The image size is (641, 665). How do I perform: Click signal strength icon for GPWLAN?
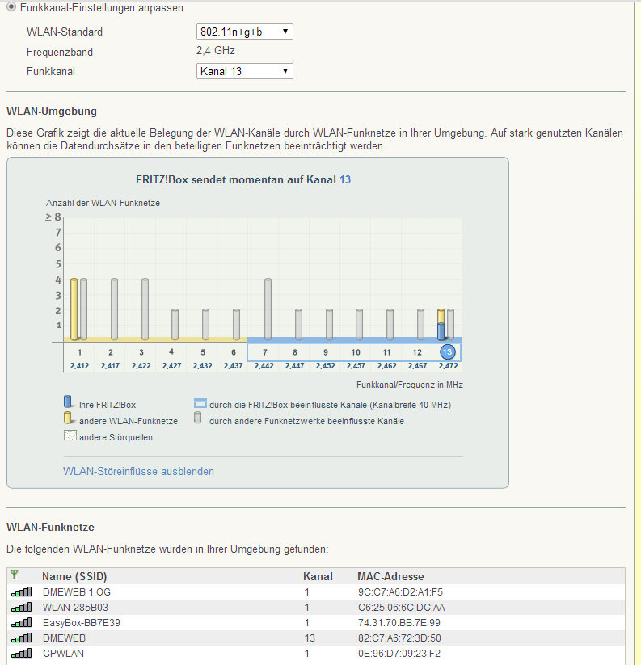click(20, 654)
